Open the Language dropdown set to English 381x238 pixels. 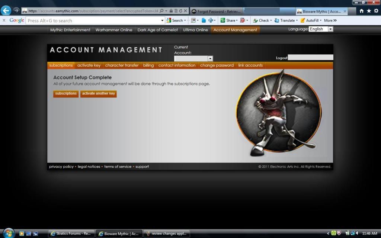pyautogui.click(x=321, y=29)
